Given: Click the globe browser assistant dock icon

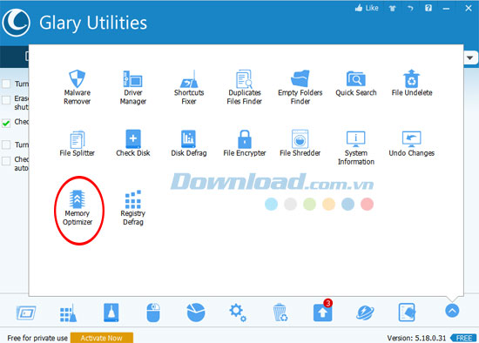Looking at the screenshot, I should (365, 313).
